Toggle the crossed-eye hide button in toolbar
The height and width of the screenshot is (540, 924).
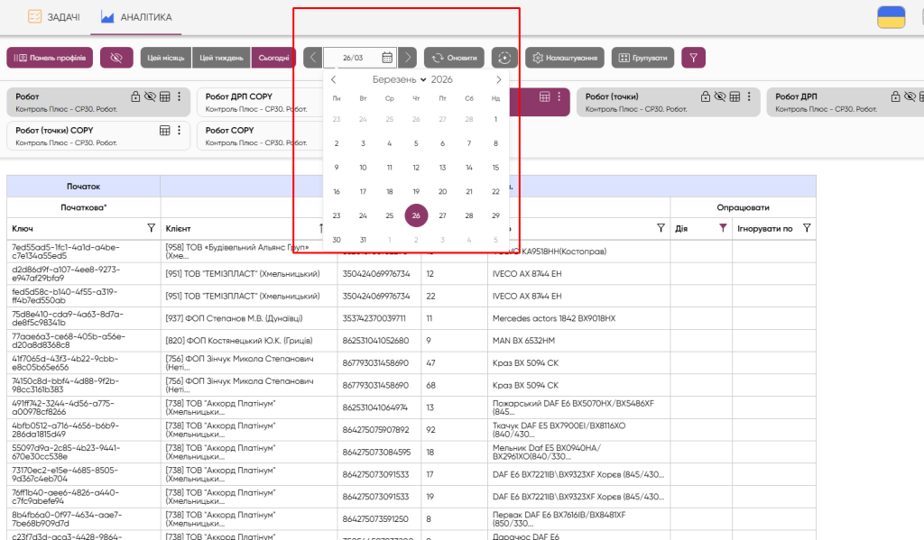pos(116,58)
